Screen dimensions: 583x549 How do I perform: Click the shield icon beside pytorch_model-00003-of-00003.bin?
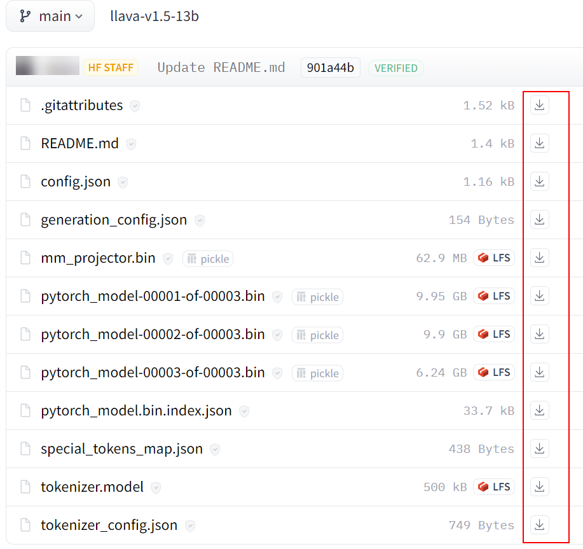coord(277,373)
